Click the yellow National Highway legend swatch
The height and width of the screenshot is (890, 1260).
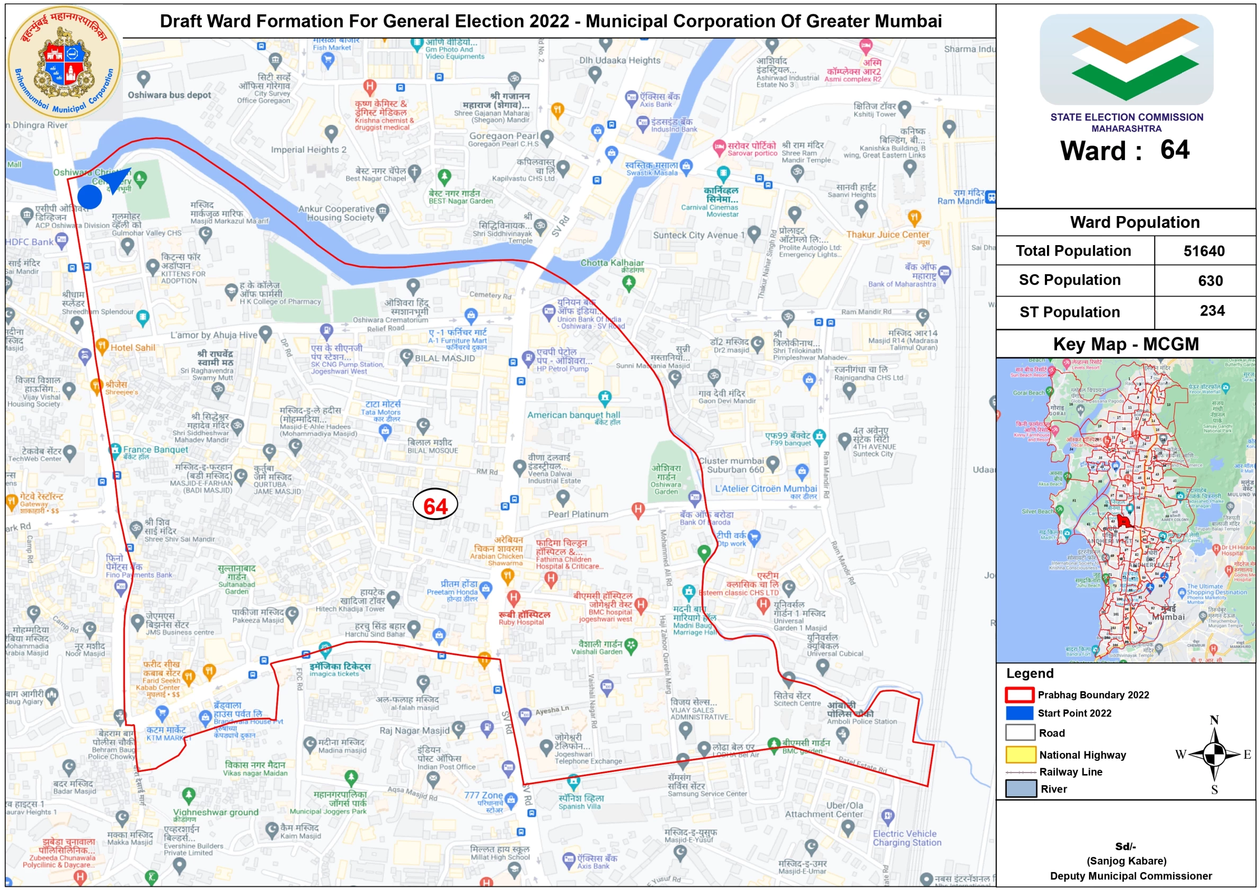pyautogui.click(x=1020, y=755)
